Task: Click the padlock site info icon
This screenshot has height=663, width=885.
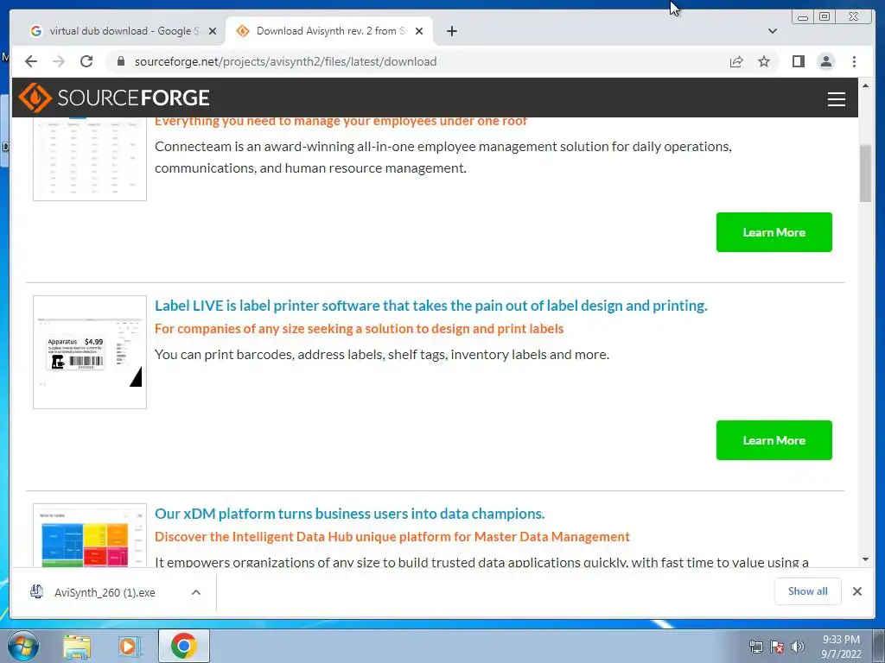Action: pos(120,61)
